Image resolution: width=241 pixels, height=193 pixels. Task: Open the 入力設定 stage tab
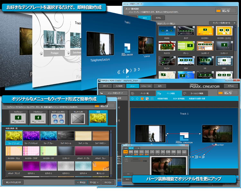pos(119,86)
